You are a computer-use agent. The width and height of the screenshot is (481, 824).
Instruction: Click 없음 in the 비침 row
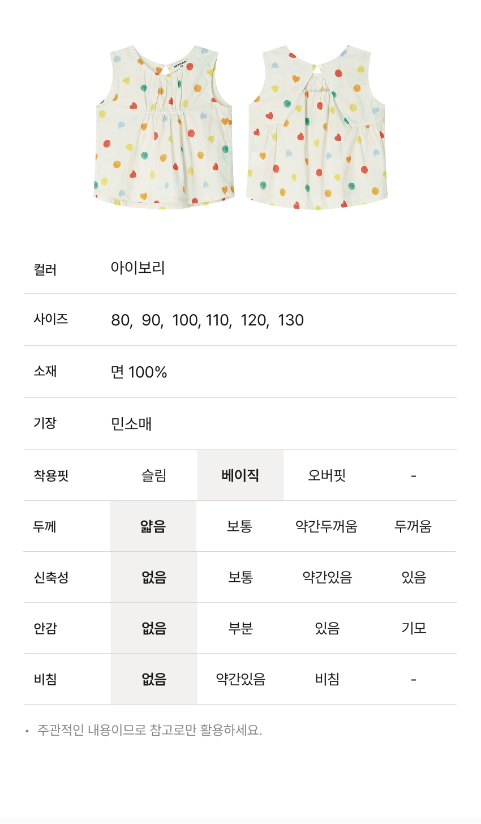[154, 679]
